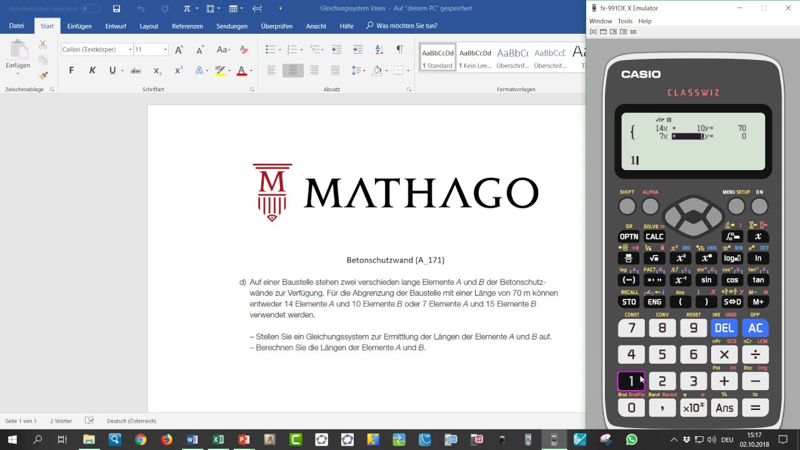Image resolution: width=800 pixels, height=450 pixels.
Task: Open Excel from the taskbar
Action: click(x=218, y=439)
